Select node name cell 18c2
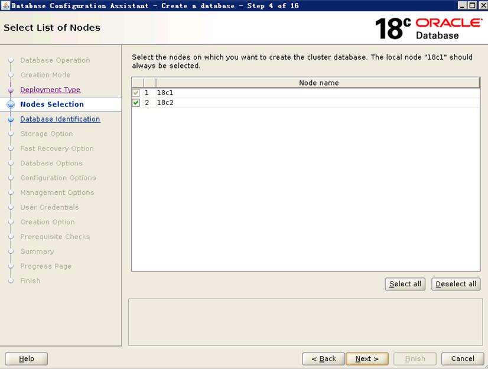Viewport: 488px width, 369px height. click(318, 103)
